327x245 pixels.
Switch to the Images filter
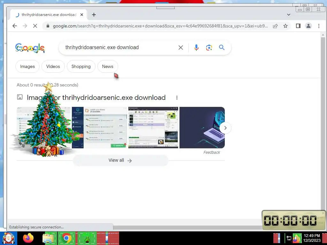27,66
